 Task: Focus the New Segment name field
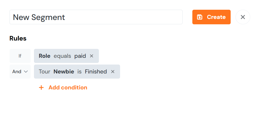(96, 17)
